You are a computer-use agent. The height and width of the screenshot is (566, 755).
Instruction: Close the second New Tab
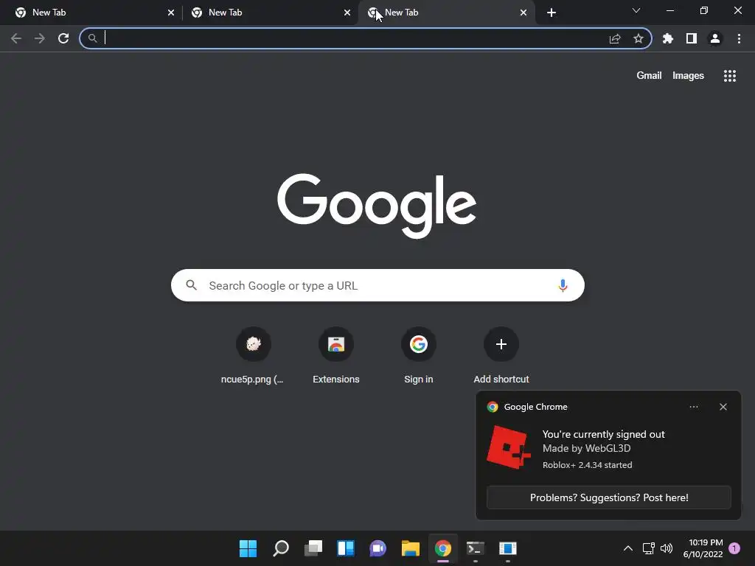pos(347,13)
